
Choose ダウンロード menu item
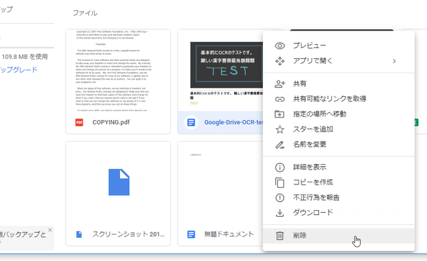click(x=339, y=213)
